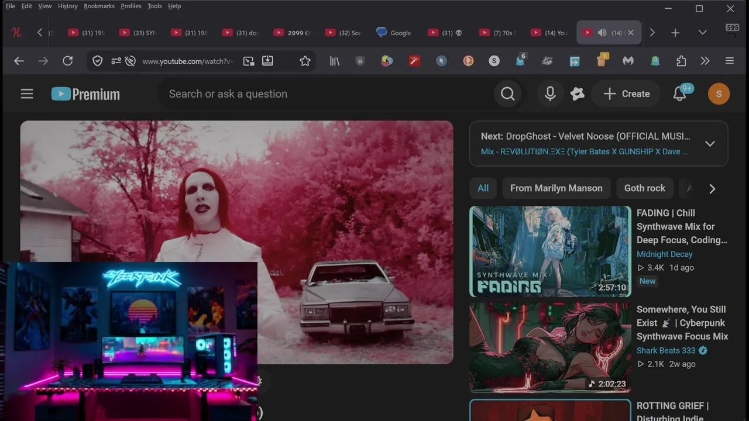Open the Ghostery extension with badge 6

pyautogui.click(x=520, y=60)
